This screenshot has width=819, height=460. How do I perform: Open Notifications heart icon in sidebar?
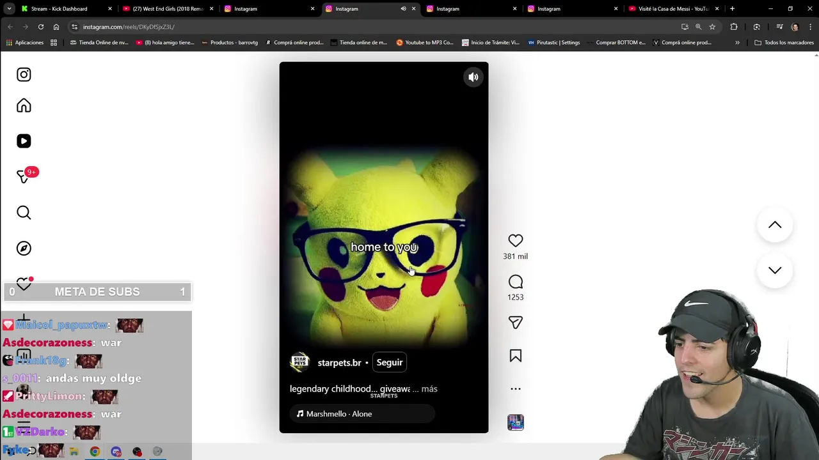(24, 283)
